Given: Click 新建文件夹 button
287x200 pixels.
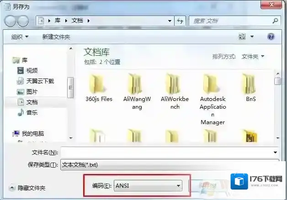Looking at the screenshot, I should 56,37.
